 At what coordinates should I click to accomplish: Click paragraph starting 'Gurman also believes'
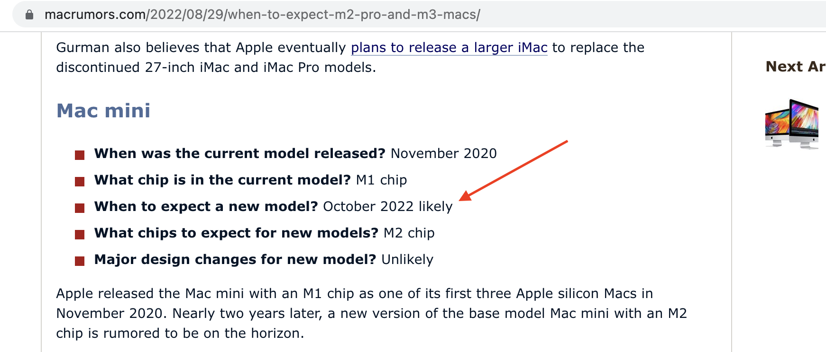tap(350, 57)
